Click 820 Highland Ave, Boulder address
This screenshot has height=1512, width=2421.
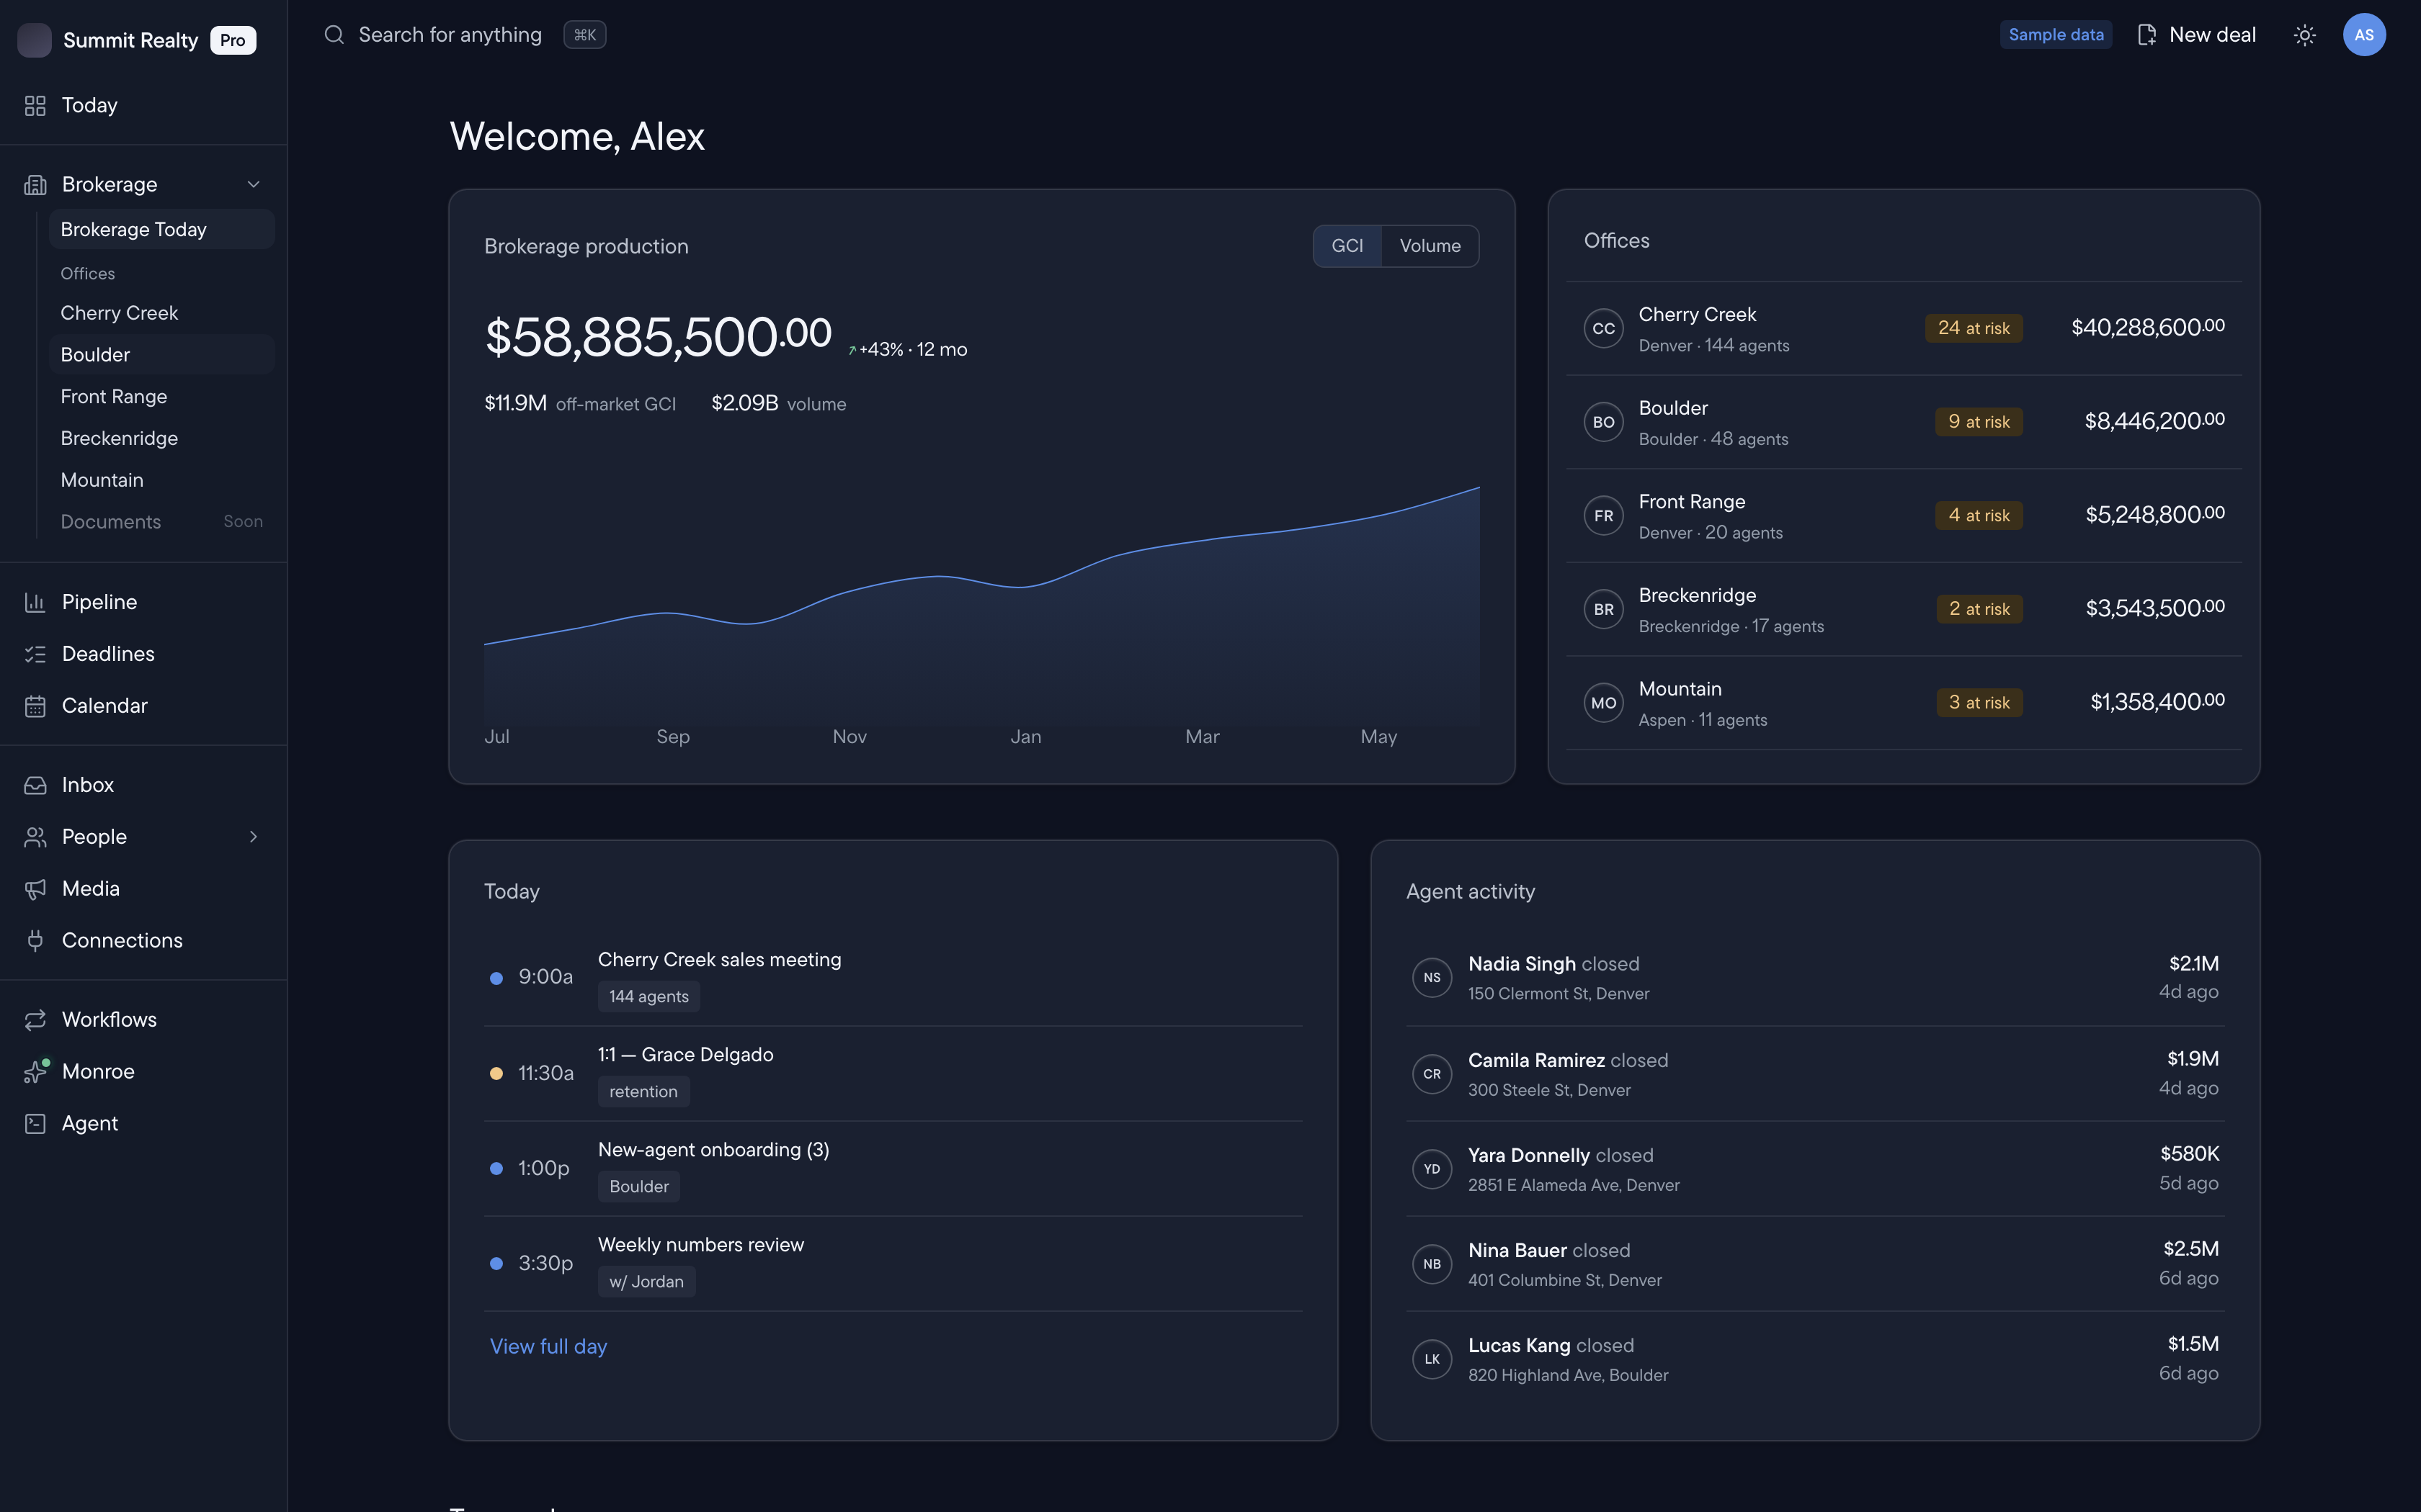click(x=1568, y=1376)
